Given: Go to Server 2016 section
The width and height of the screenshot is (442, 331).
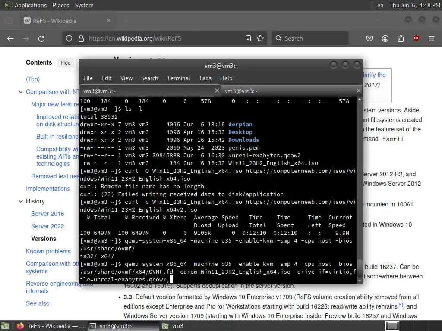Looking at the screenshot, I should [x=47, y=214].
